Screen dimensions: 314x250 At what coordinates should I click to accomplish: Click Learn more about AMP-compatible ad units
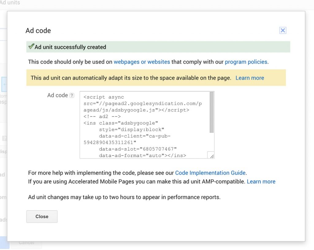click(261, 181)
